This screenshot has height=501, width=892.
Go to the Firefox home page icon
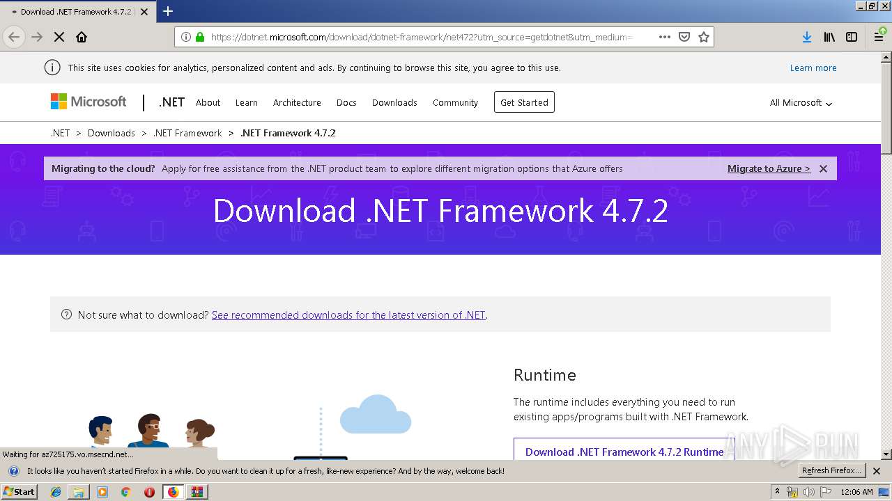pyautogui.click(x=82, y=37)
